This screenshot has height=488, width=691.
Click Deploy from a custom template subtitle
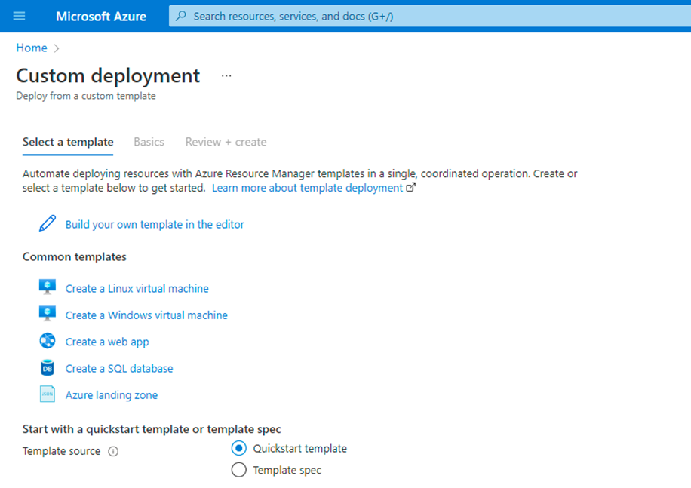click(86, 96)
